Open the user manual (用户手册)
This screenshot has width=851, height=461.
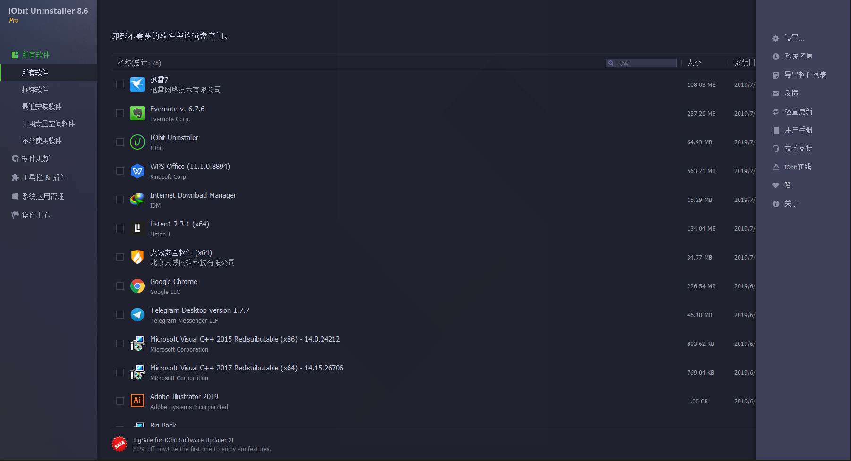coord(799,130)
